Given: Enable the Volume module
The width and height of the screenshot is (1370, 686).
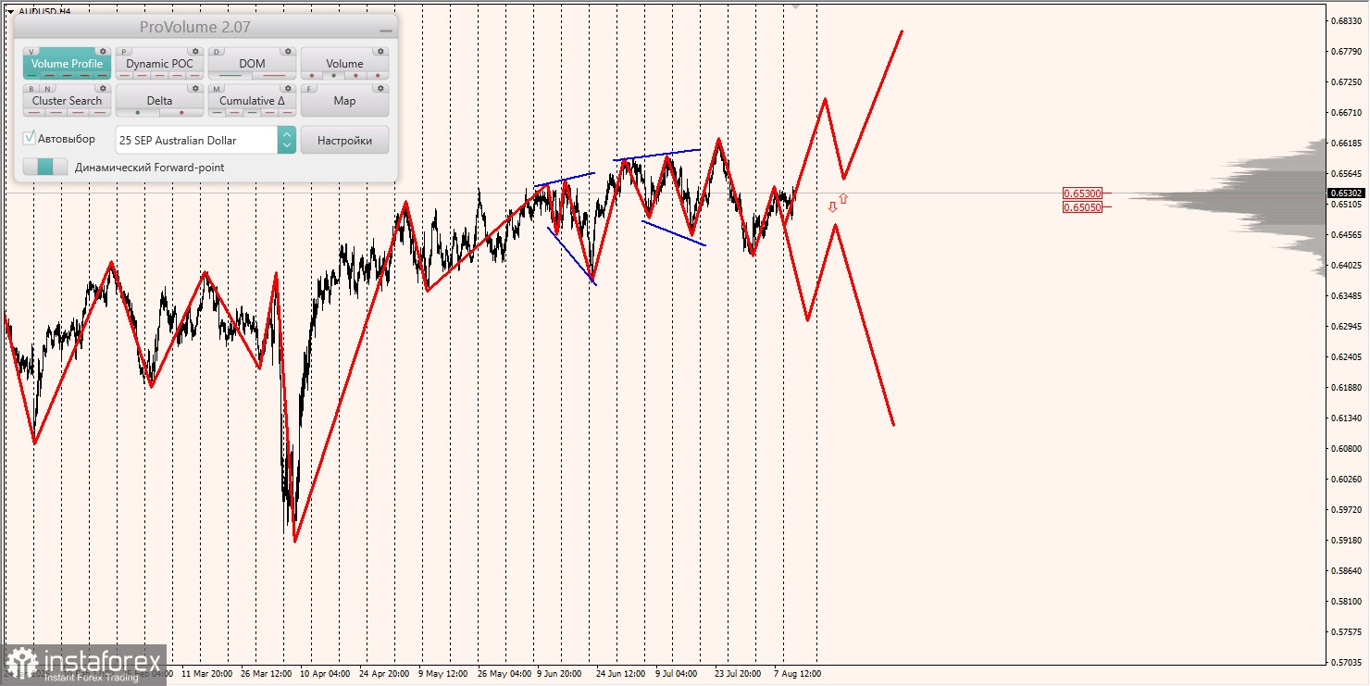Looking at the screenshot, I should click(x=345, y=63).
